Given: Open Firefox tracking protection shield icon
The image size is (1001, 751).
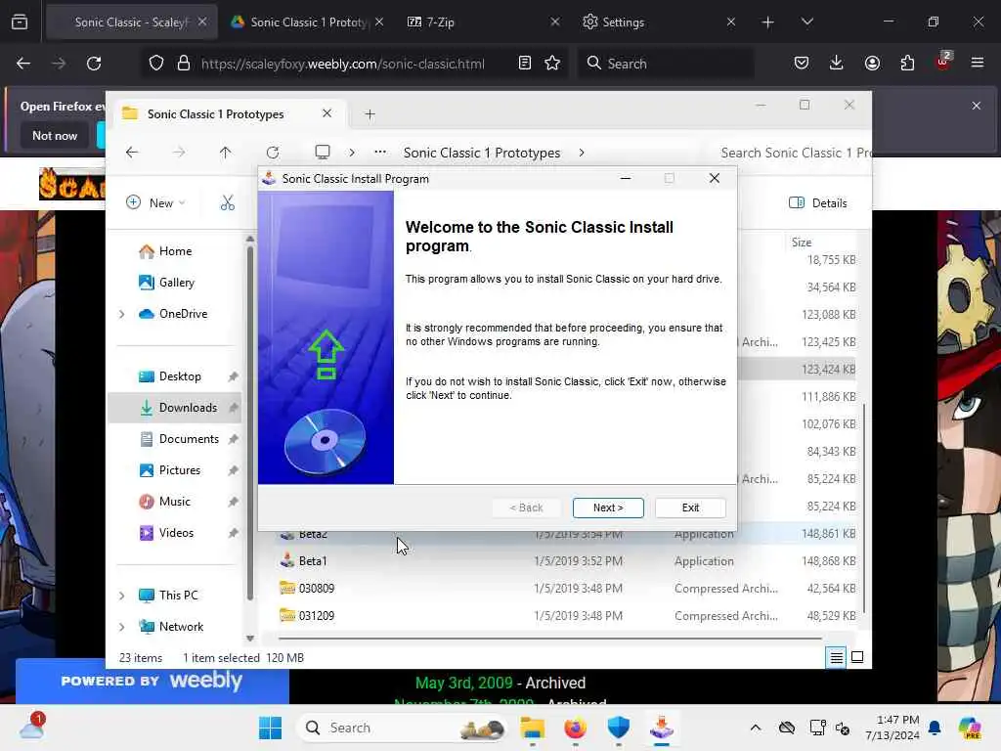Looking at the screenshot, I should pos(156,64).
